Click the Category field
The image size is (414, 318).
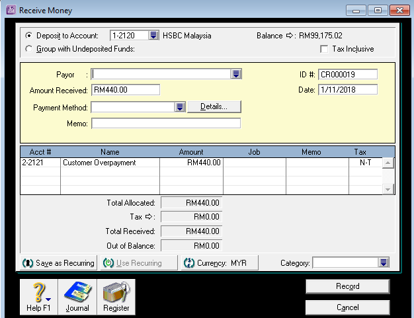[x=346, y=262]
